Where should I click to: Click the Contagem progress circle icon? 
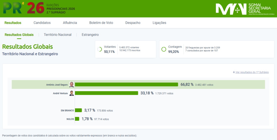click(x=164, y=49)
